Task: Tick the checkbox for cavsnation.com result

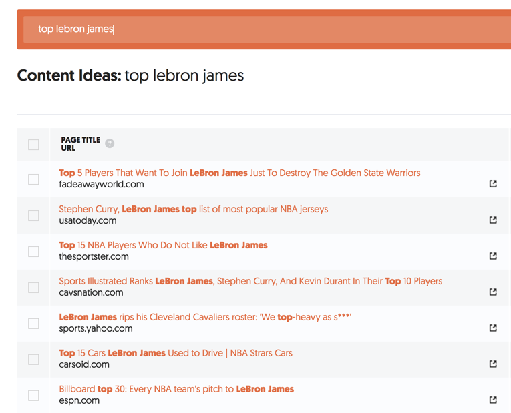Action: [33, 288]
